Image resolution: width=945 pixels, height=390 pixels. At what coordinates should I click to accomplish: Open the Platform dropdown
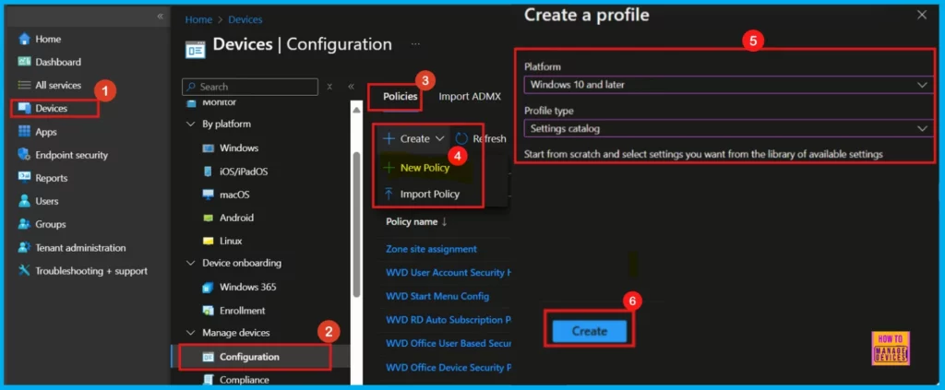(x=727, y=85)
